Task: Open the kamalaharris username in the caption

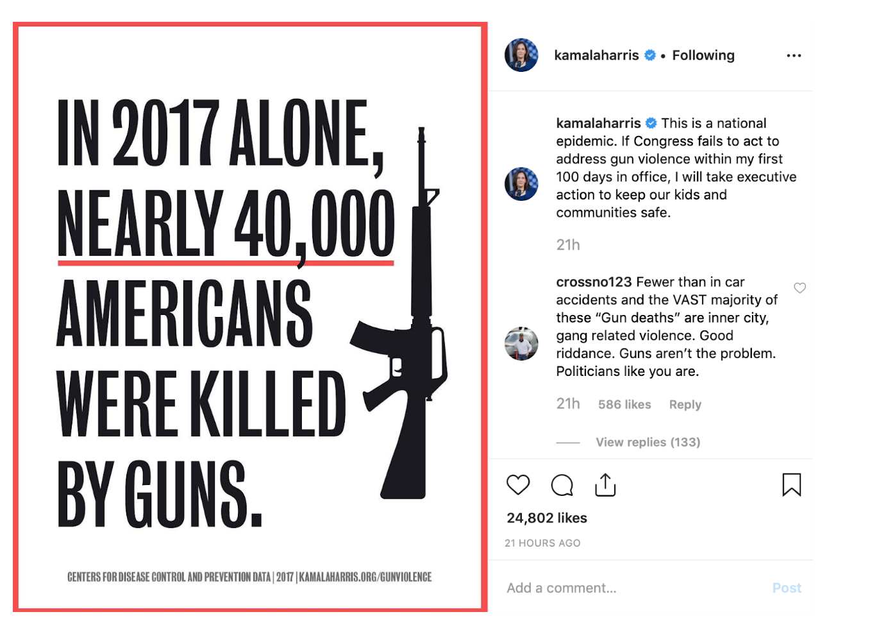Action: coord(598,123)
